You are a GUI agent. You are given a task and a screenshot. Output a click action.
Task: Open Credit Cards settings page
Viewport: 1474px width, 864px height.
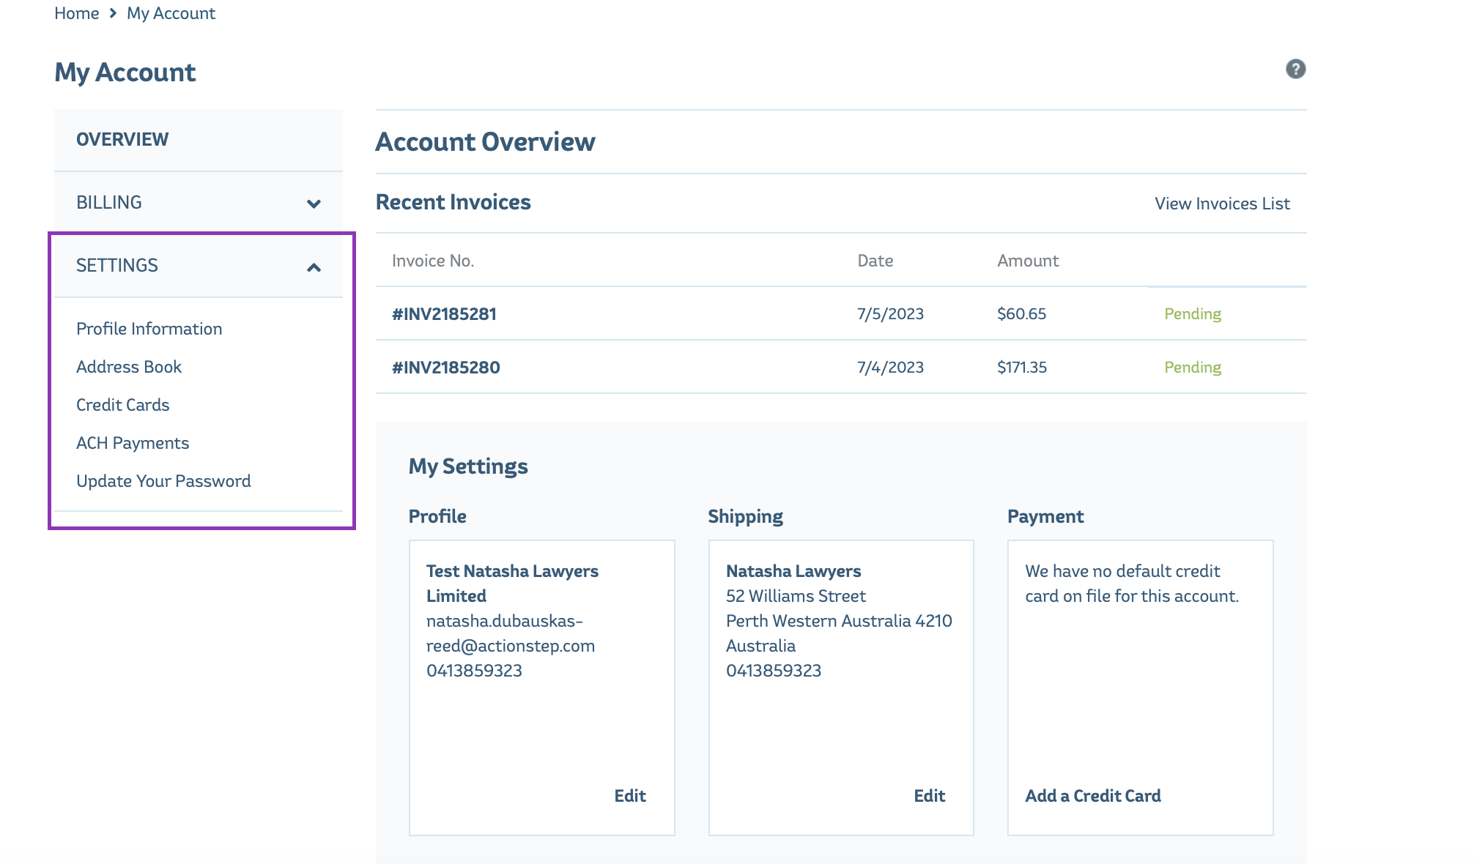coord(122,405)
